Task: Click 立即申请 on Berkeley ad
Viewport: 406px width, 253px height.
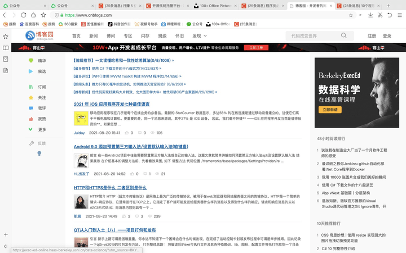Action: point(330,110)
